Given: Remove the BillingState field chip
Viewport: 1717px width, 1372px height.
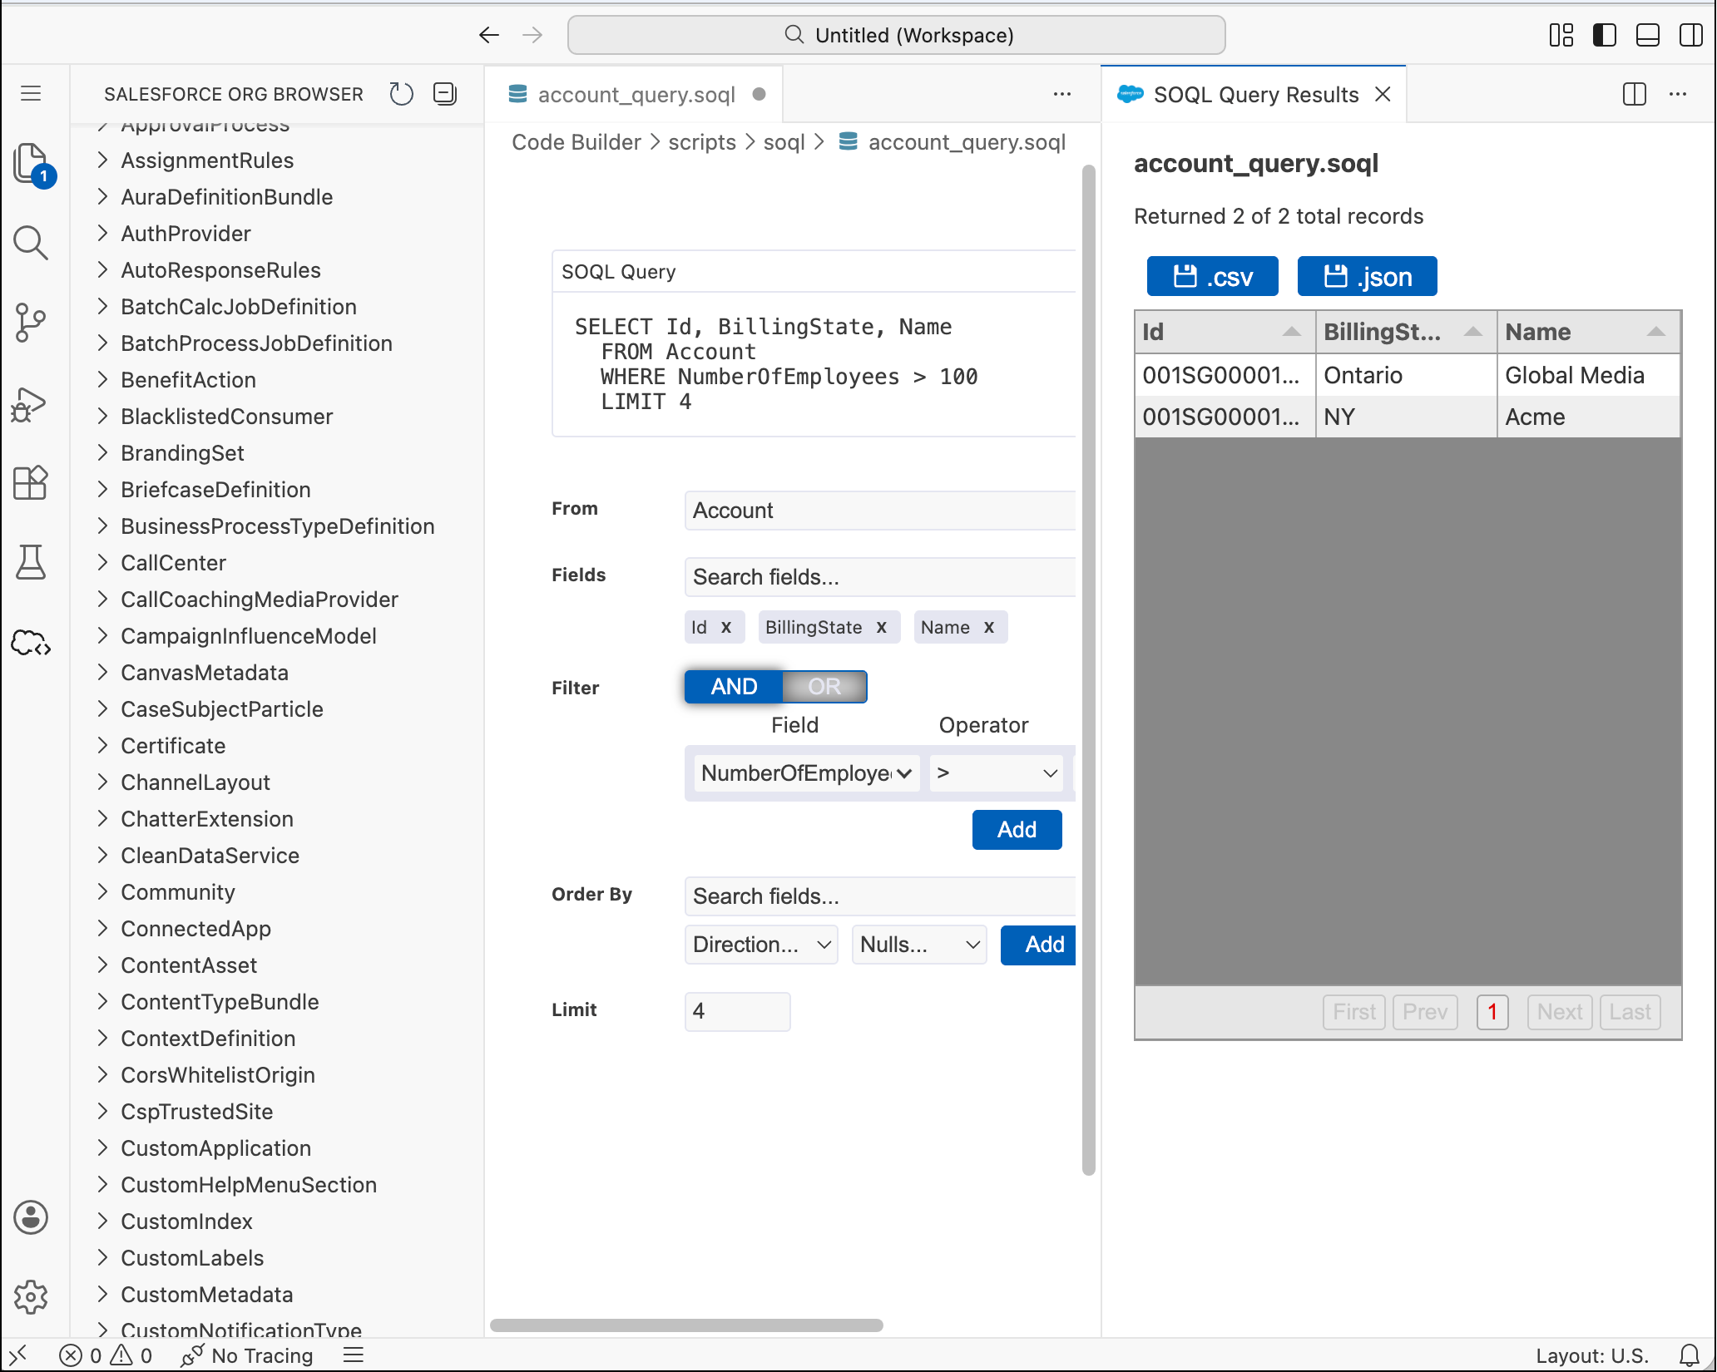Looking at the screenshot, I should coord(881,627).
